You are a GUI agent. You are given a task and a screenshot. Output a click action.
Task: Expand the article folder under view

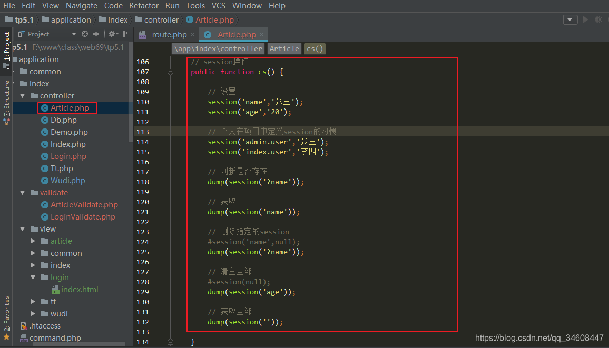(x=33, y=241)
